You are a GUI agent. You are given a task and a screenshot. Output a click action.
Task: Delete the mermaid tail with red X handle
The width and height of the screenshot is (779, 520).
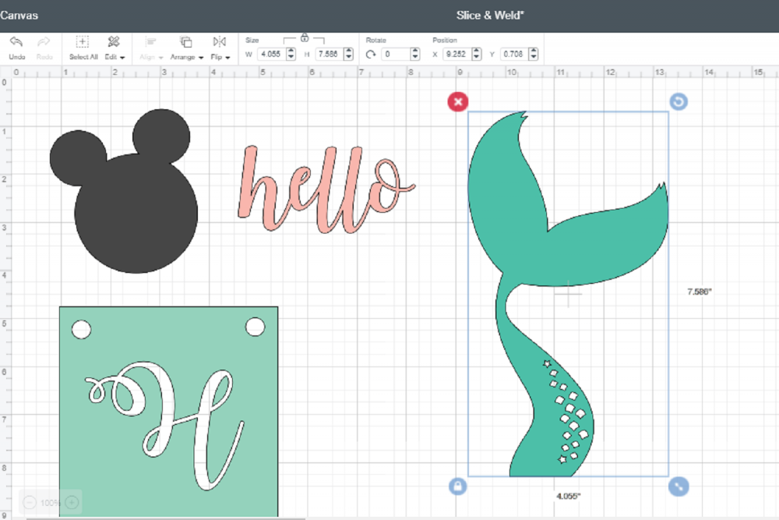(x=457, y=102)
